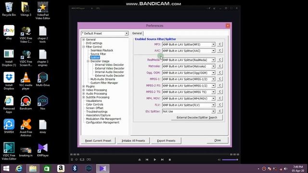Select Configuration Management tree item

(x=103, y=123)
